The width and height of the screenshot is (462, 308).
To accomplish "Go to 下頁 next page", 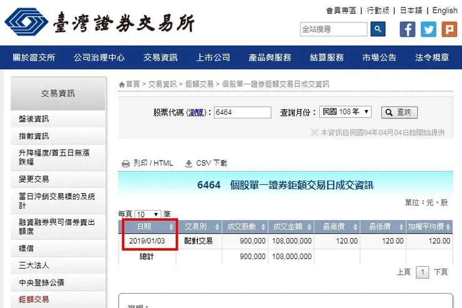I will [441, 272].
